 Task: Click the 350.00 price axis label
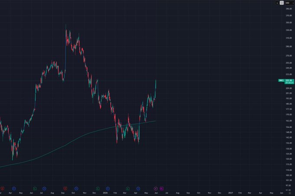coord(289,23)
